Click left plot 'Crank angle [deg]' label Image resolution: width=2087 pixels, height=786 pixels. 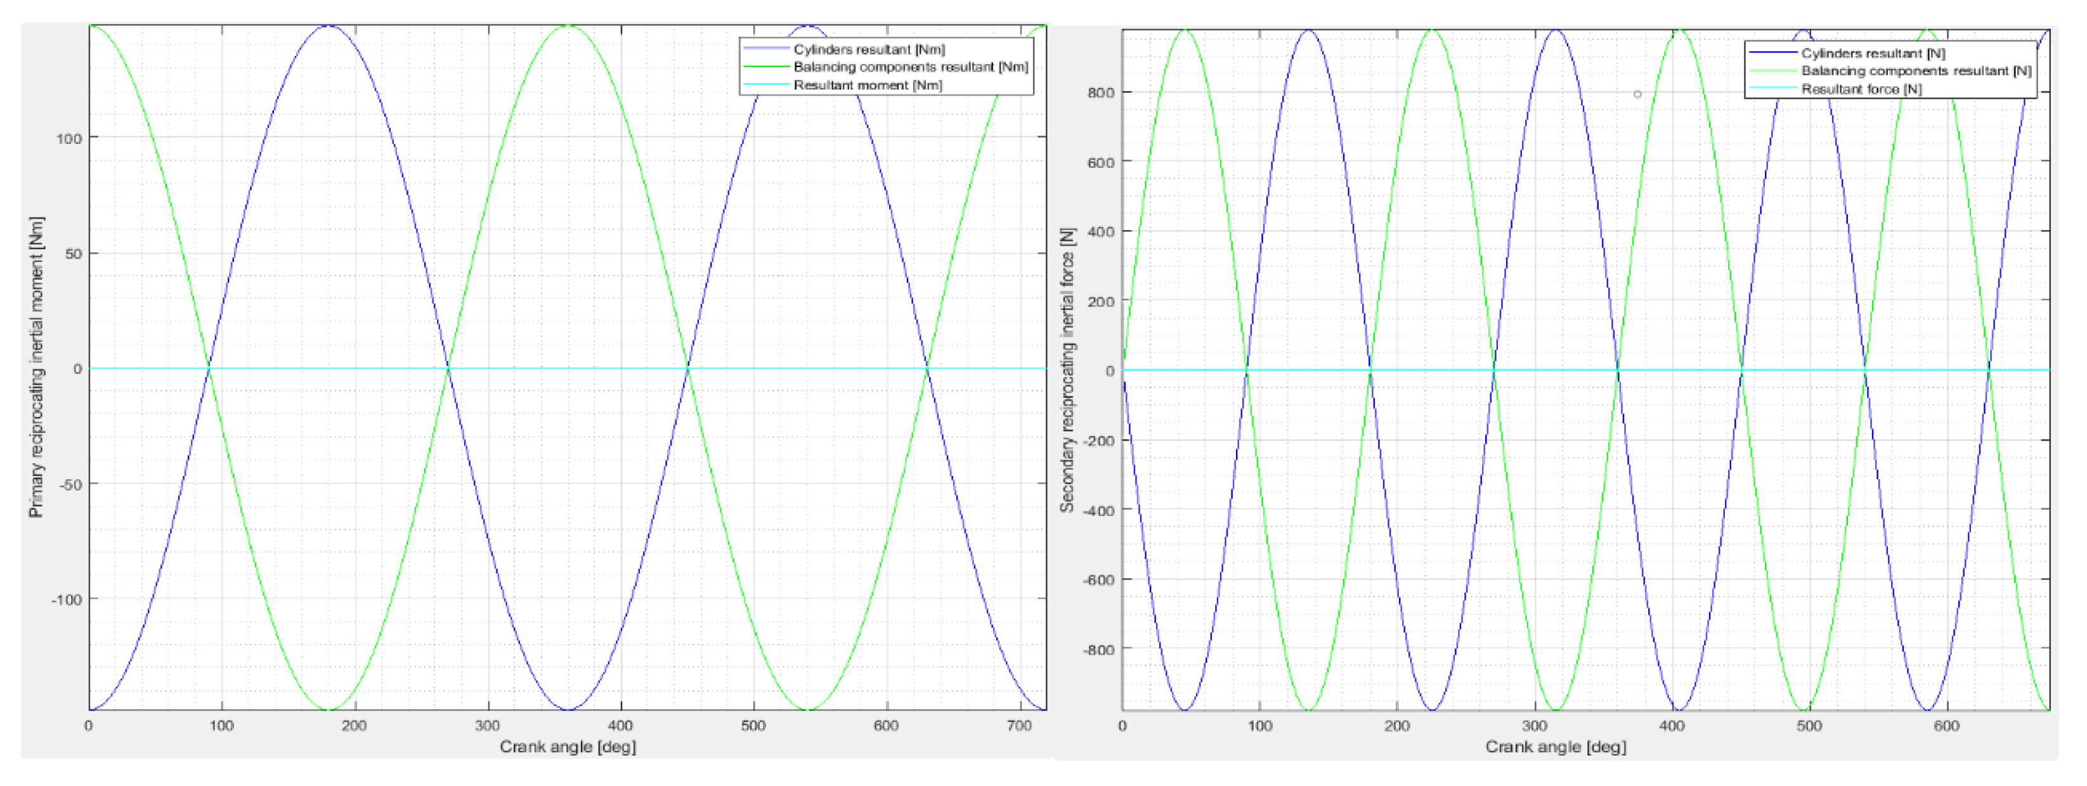pyautogui.click(x=567, y=746)
